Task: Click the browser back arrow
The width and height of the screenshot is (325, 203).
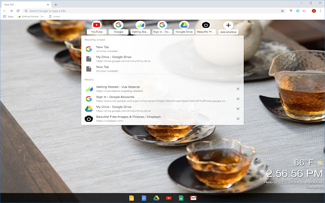Action: [5, 11]
